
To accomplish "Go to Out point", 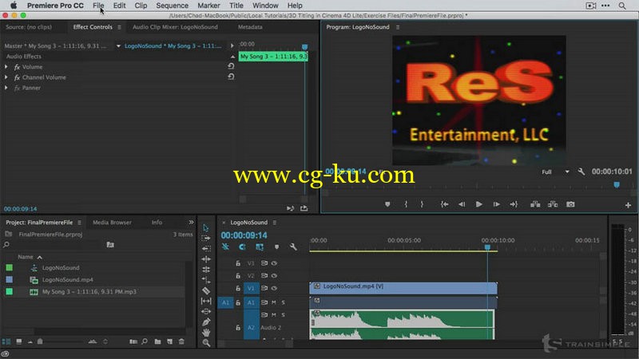I will tap(514, 204).
